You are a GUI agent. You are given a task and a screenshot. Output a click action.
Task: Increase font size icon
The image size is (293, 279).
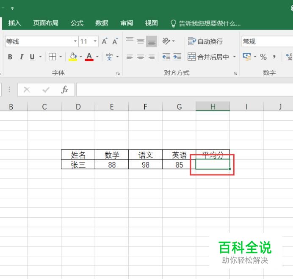[x=105, y=41]
